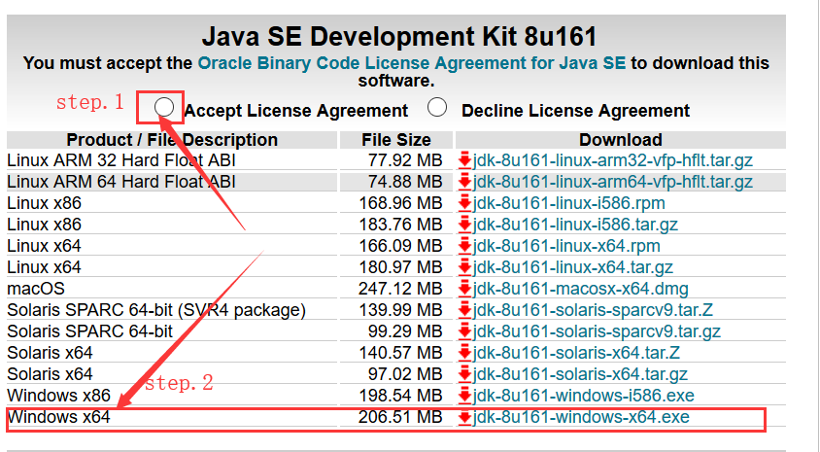Click download arrow icon beside windows-i586.exe
Image resolution: width=820 pixels, height=452 pixels.
coord(464,395)
